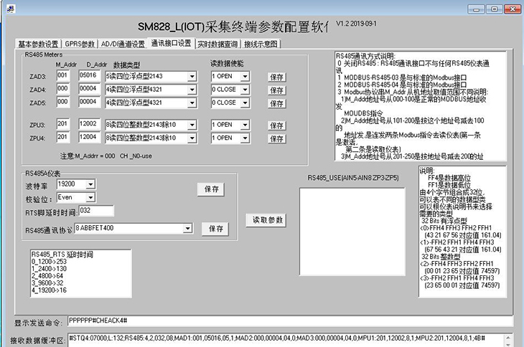Click 保存 button for the ZPU4 row

[277, 138]
